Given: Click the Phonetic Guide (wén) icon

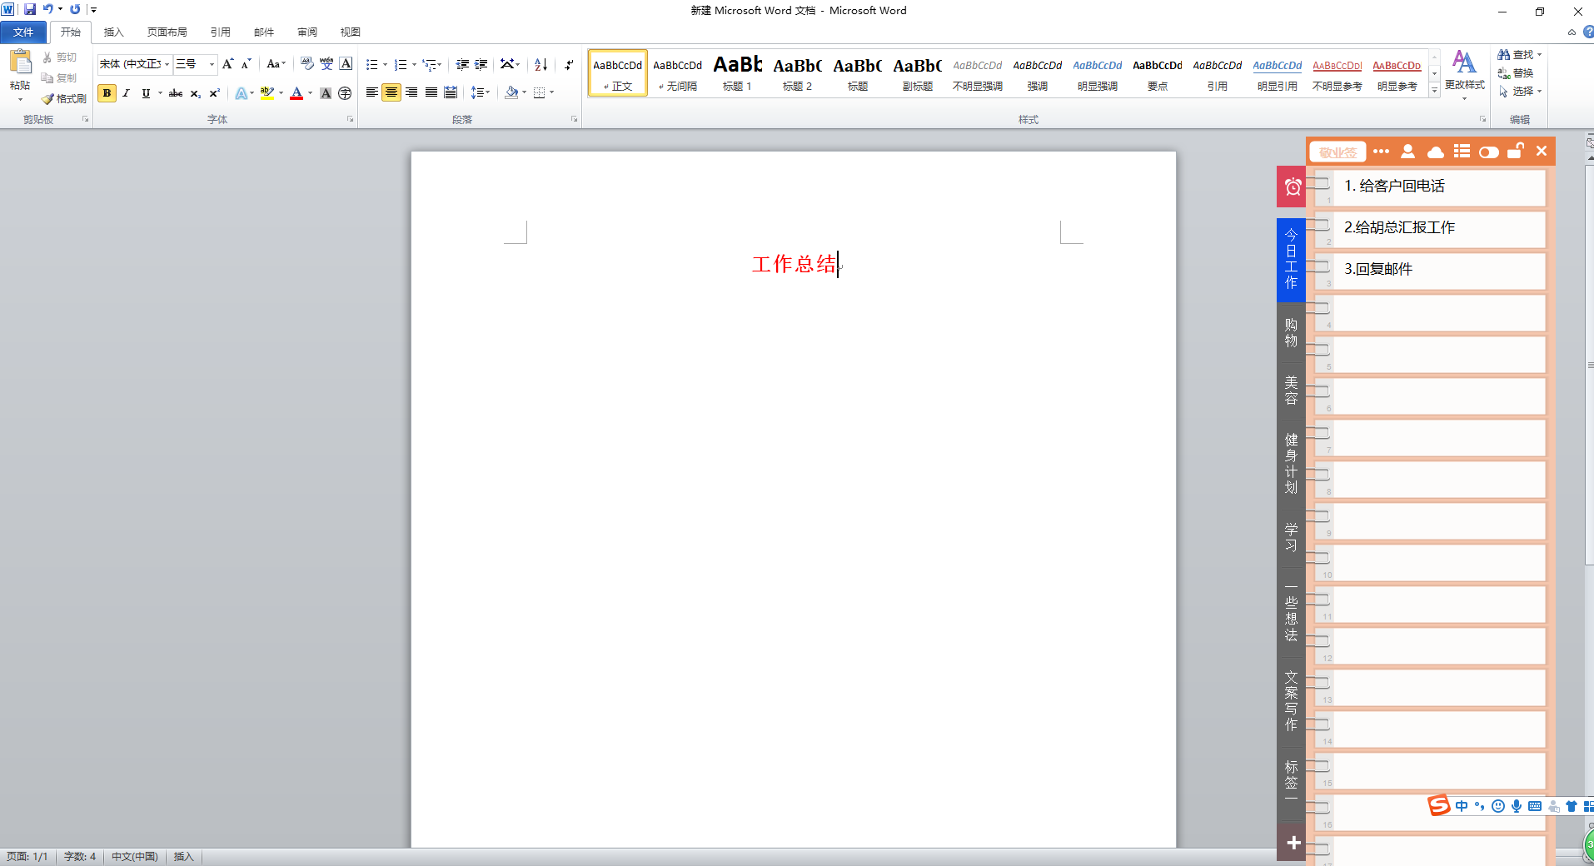Looking at the screenshot, I should click(x=326, y=64).
